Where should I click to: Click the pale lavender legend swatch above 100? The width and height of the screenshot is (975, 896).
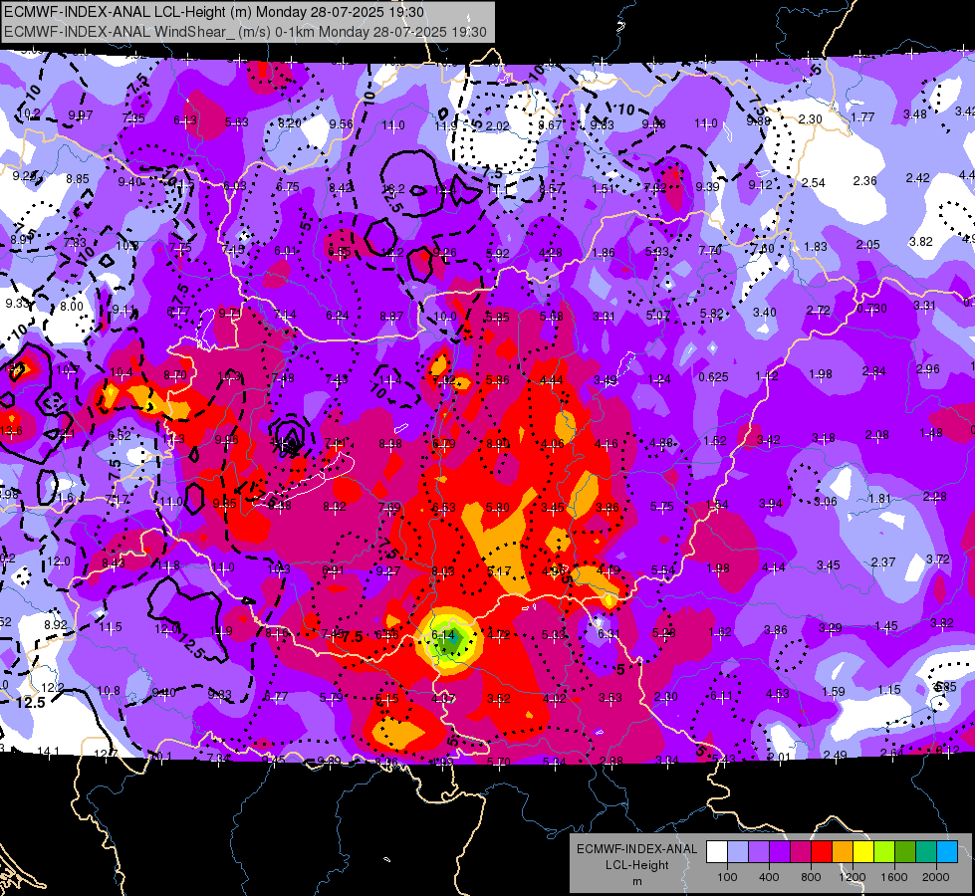click(737, 852)
